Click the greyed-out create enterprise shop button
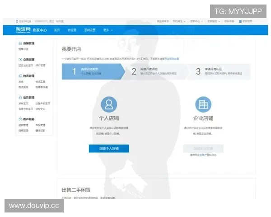This screenshot has width=271, height=217. click(203, 148)
